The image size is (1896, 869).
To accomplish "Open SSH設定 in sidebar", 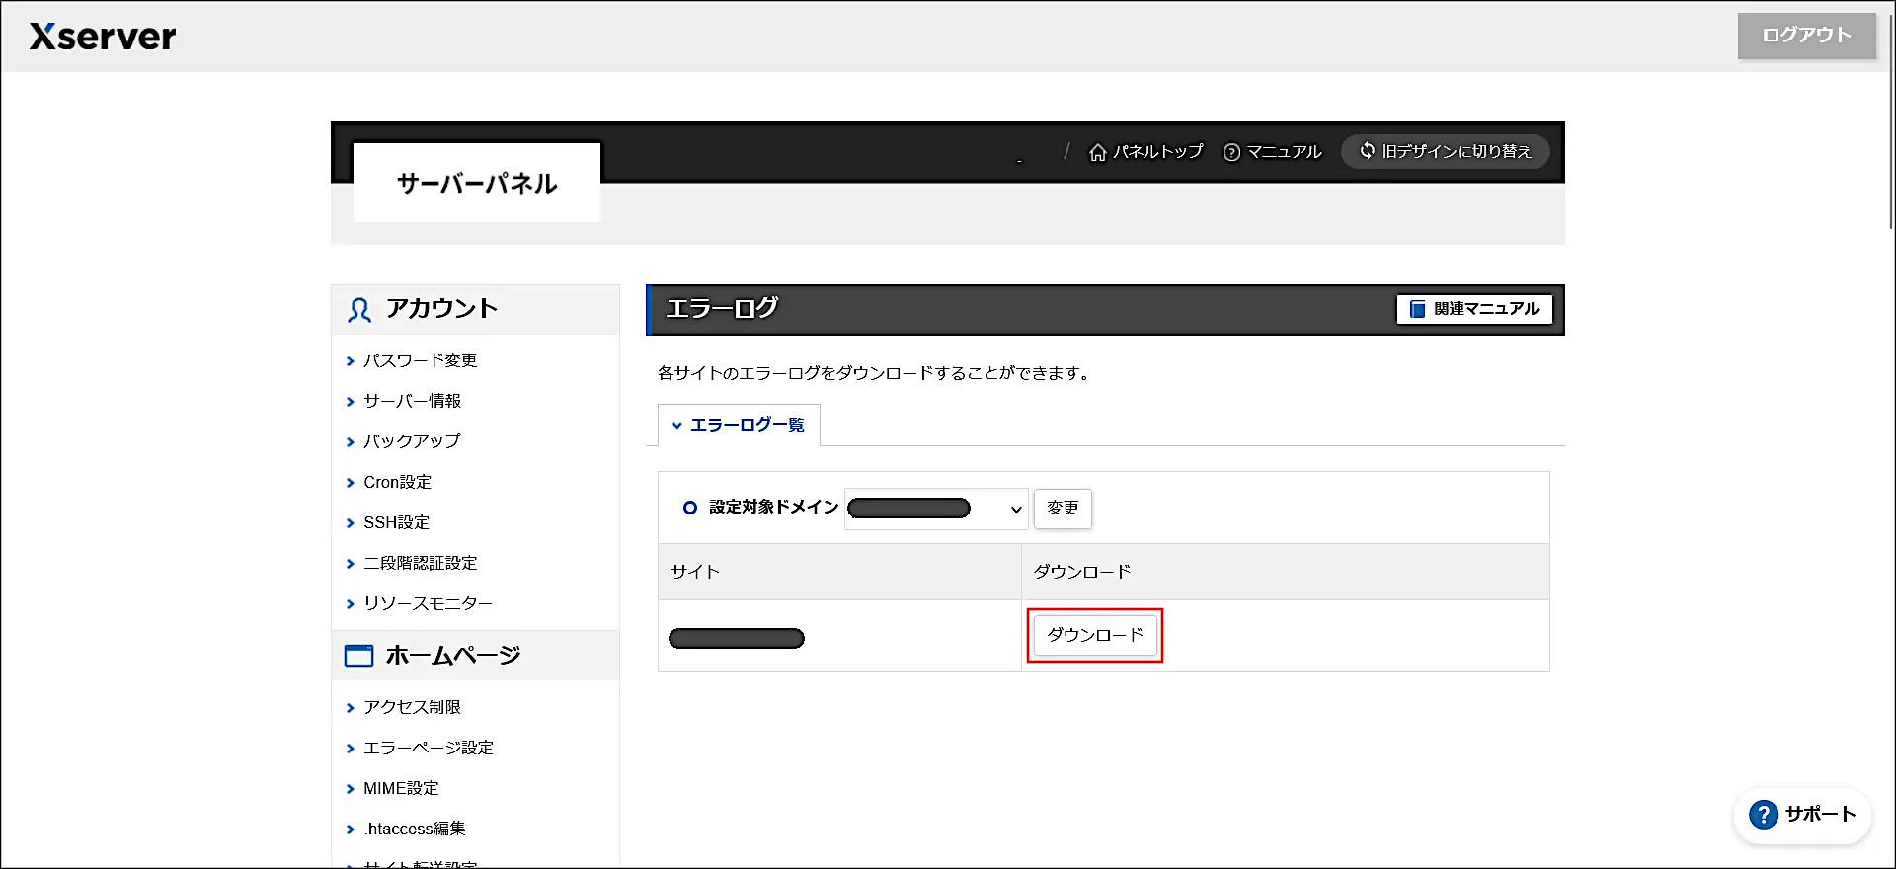I will pos(396,522).
